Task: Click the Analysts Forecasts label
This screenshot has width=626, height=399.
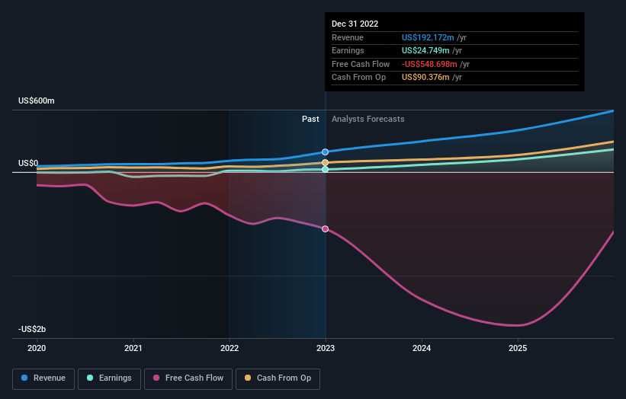Action: tap(368, 120)
